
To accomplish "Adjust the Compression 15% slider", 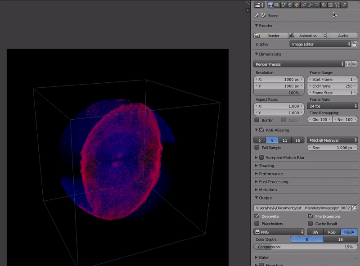I will point(306,247).
